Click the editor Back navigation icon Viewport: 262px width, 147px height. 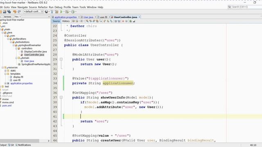(77, 21)
